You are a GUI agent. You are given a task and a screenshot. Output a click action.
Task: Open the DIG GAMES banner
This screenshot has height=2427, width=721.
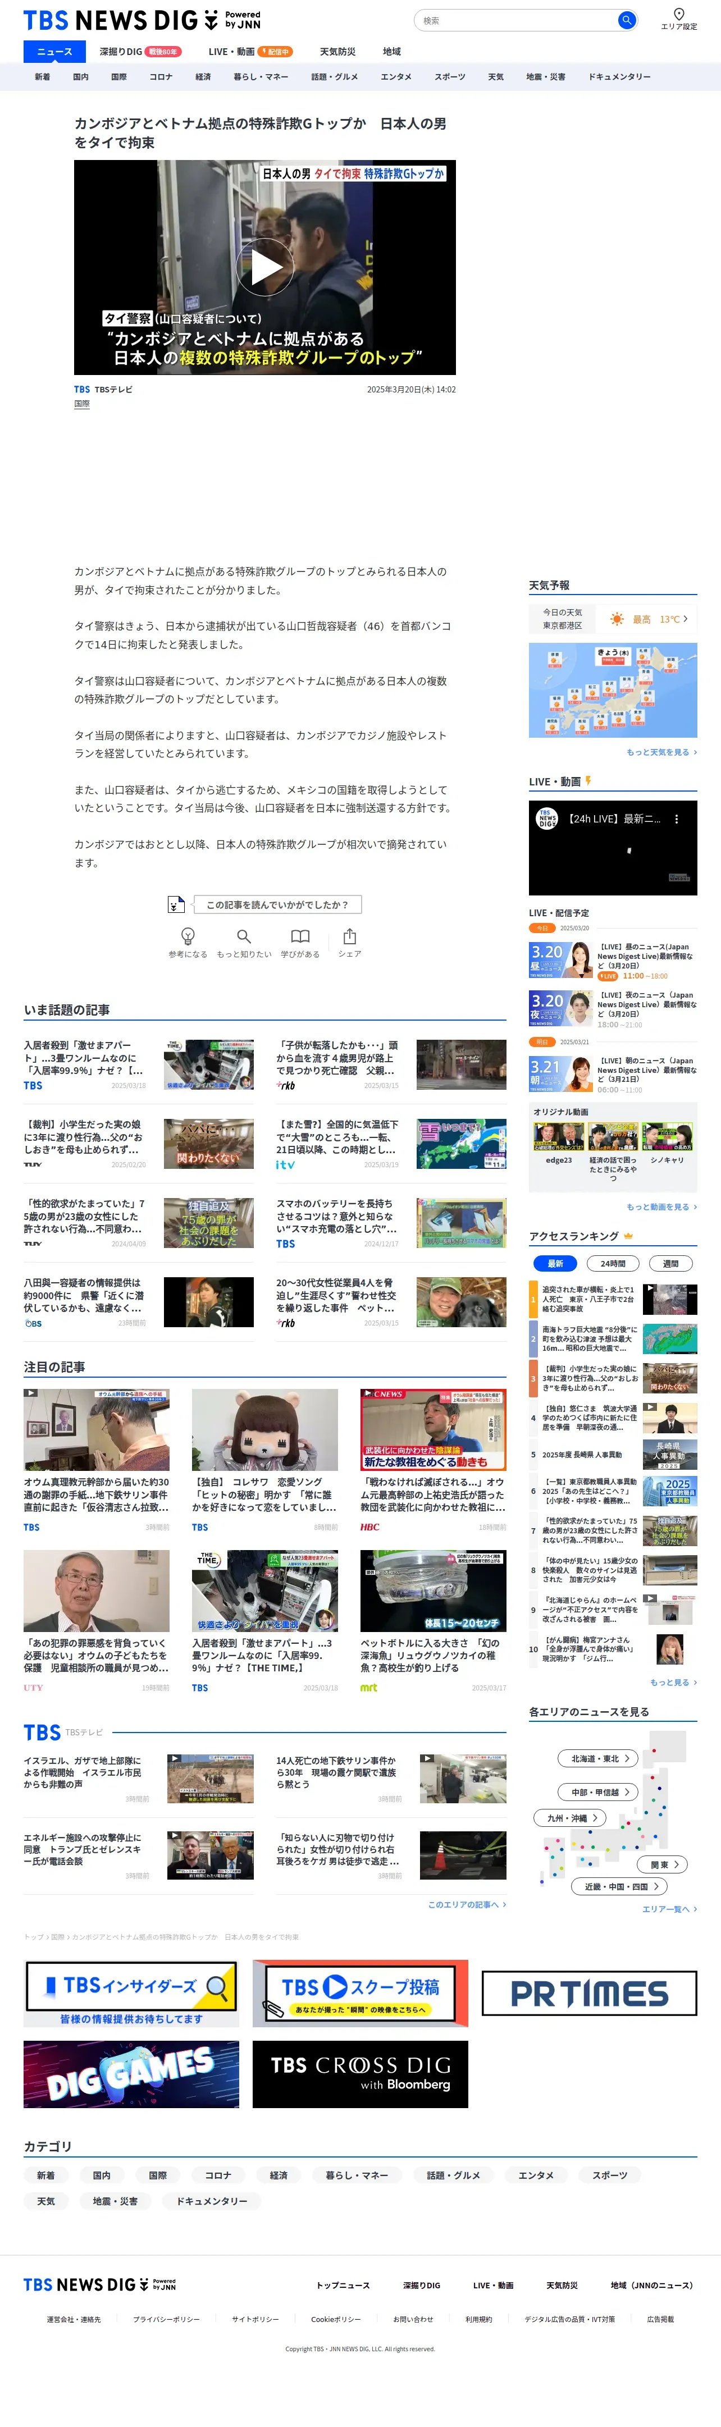pos(131,2074)
